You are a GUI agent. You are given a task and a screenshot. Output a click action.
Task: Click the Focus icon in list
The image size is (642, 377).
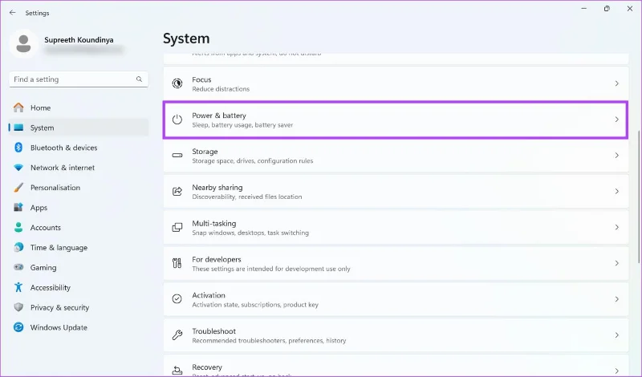pyautogui.click(x=177, y=83)
